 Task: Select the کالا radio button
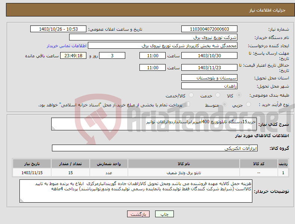(239, 95)
